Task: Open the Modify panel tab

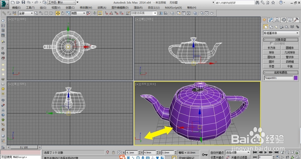Action: [271, 20]
